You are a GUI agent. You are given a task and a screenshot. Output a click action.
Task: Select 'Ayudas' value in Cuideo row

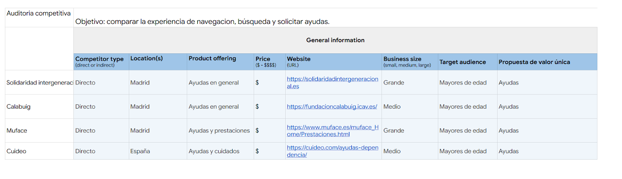tap(547, 151)
